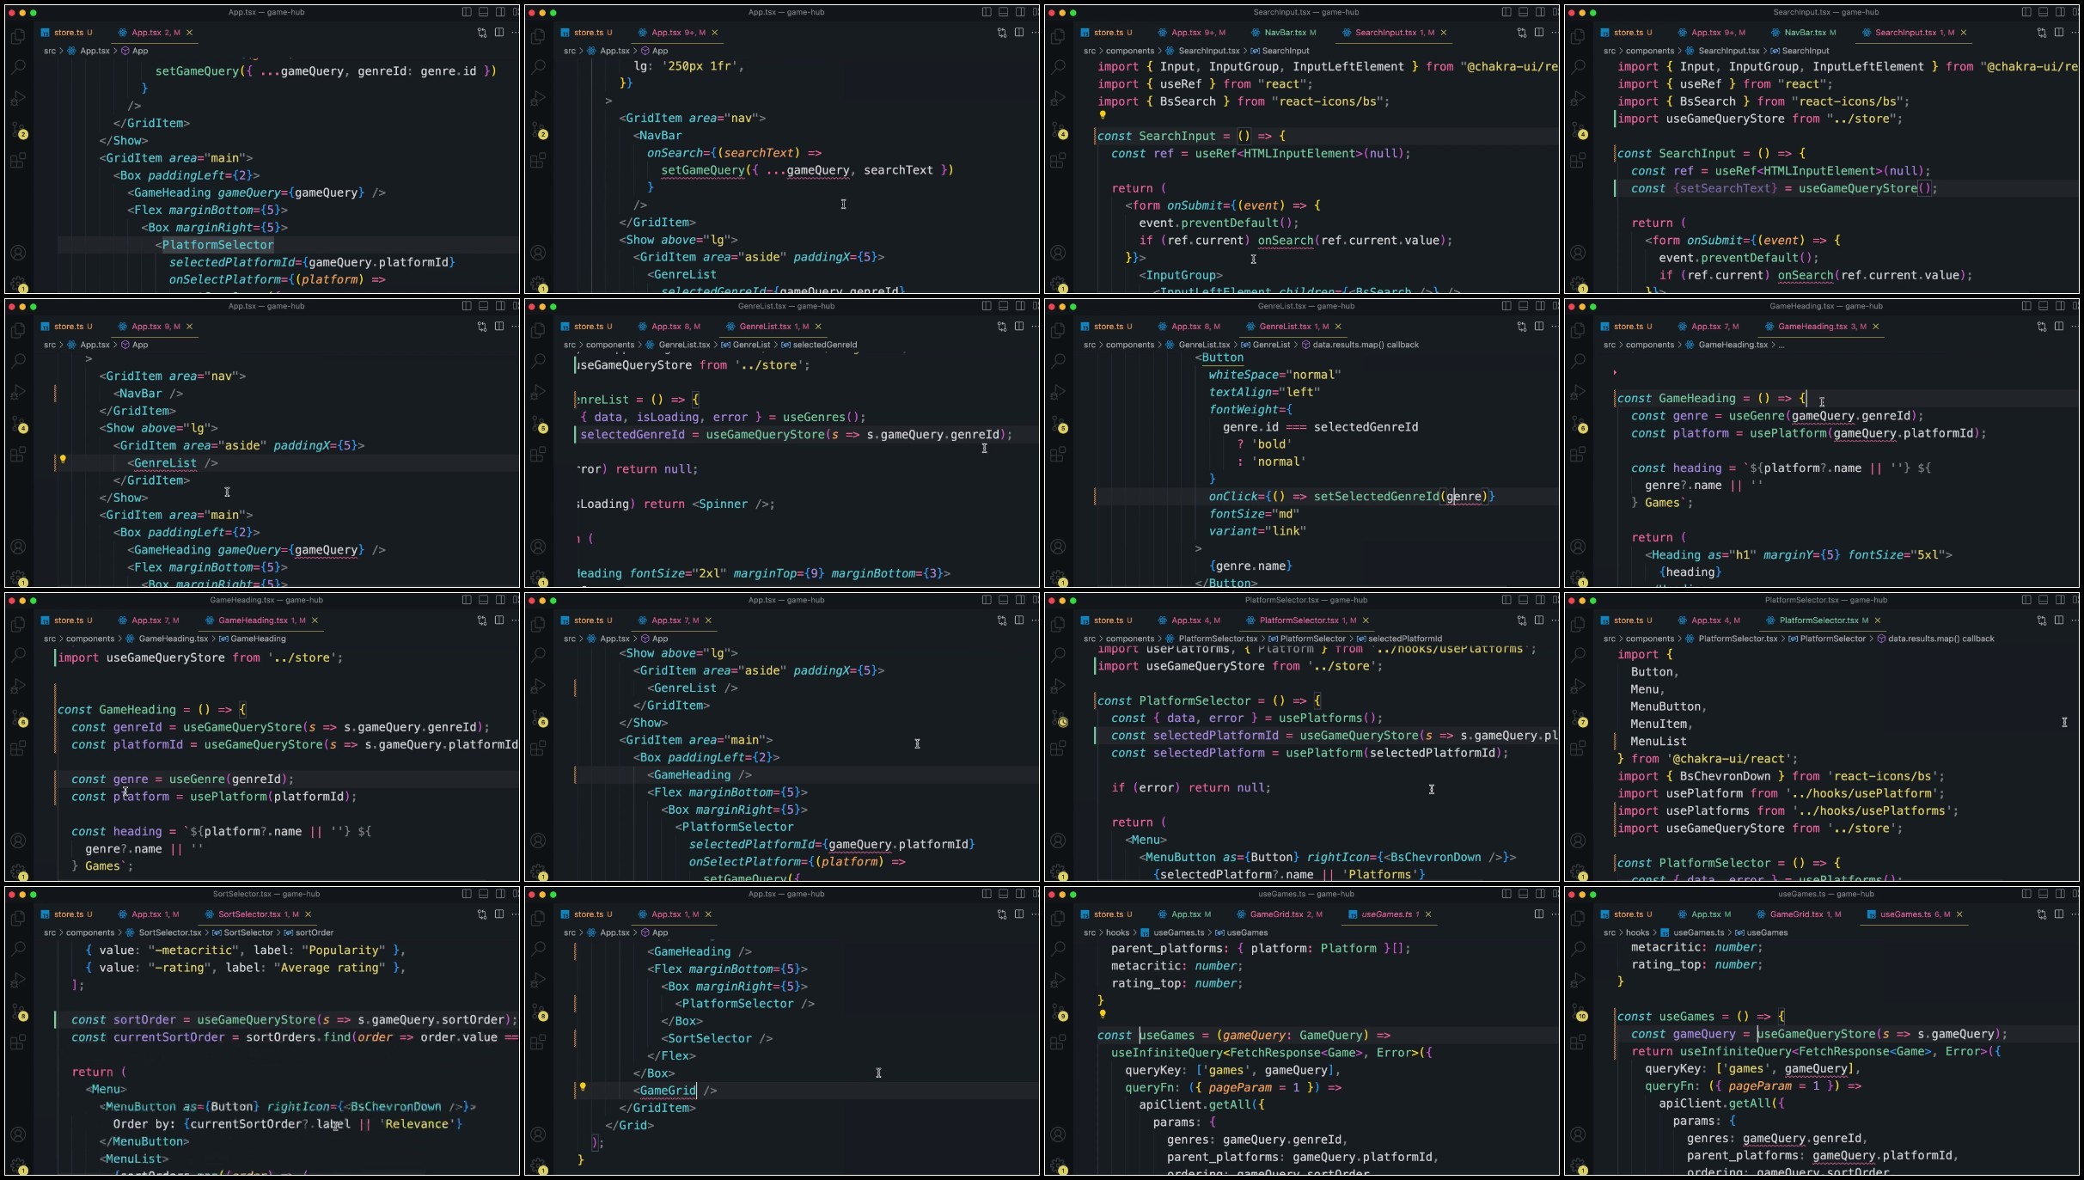This screenshot has width=2084, height=1180.
Task: Open Run and Debug in window with badge 9
Action: point(1058,981)
